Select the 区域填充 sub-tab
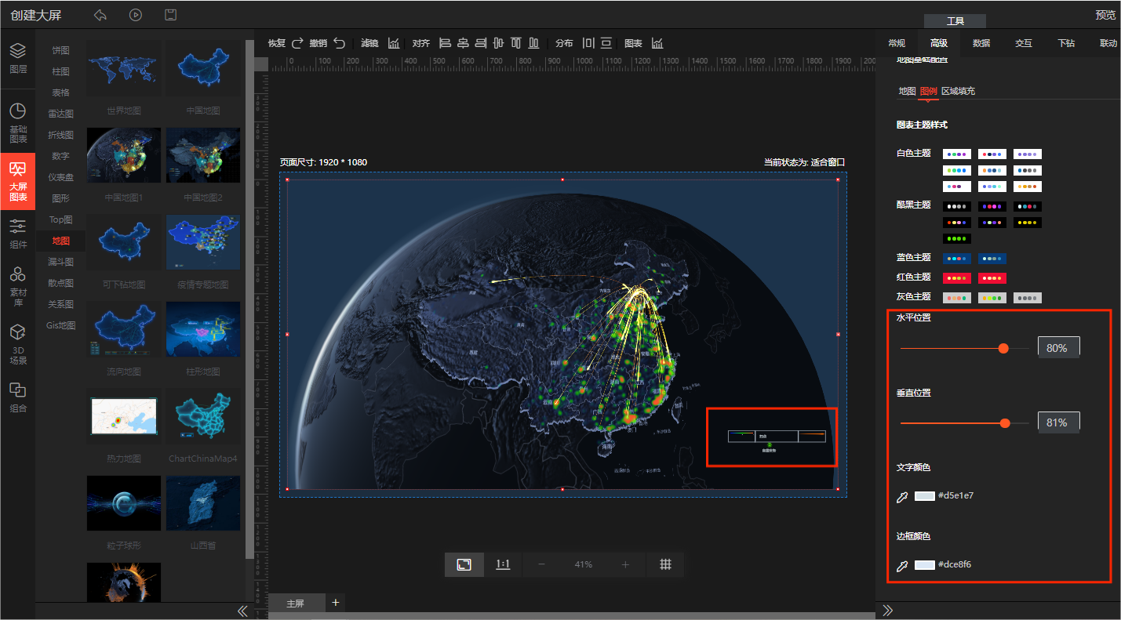The width and height of the screenshot is (1121, 620). 959,91
